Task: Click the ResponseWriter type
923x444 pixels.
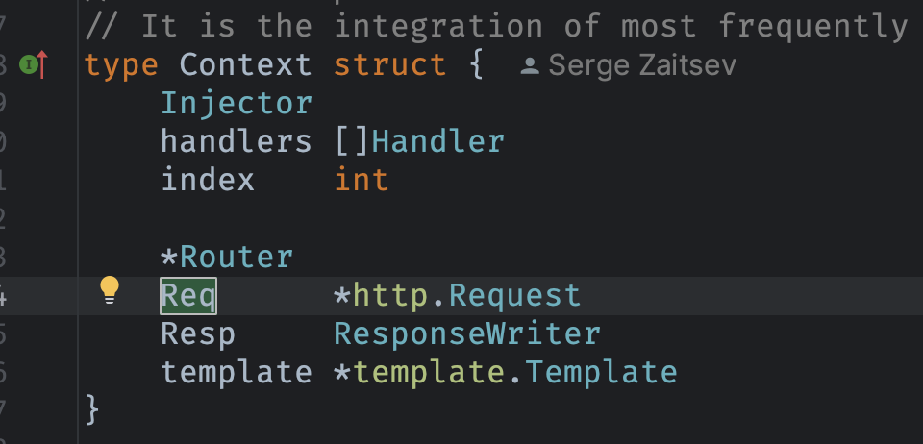Action: [x=467, y=334]
